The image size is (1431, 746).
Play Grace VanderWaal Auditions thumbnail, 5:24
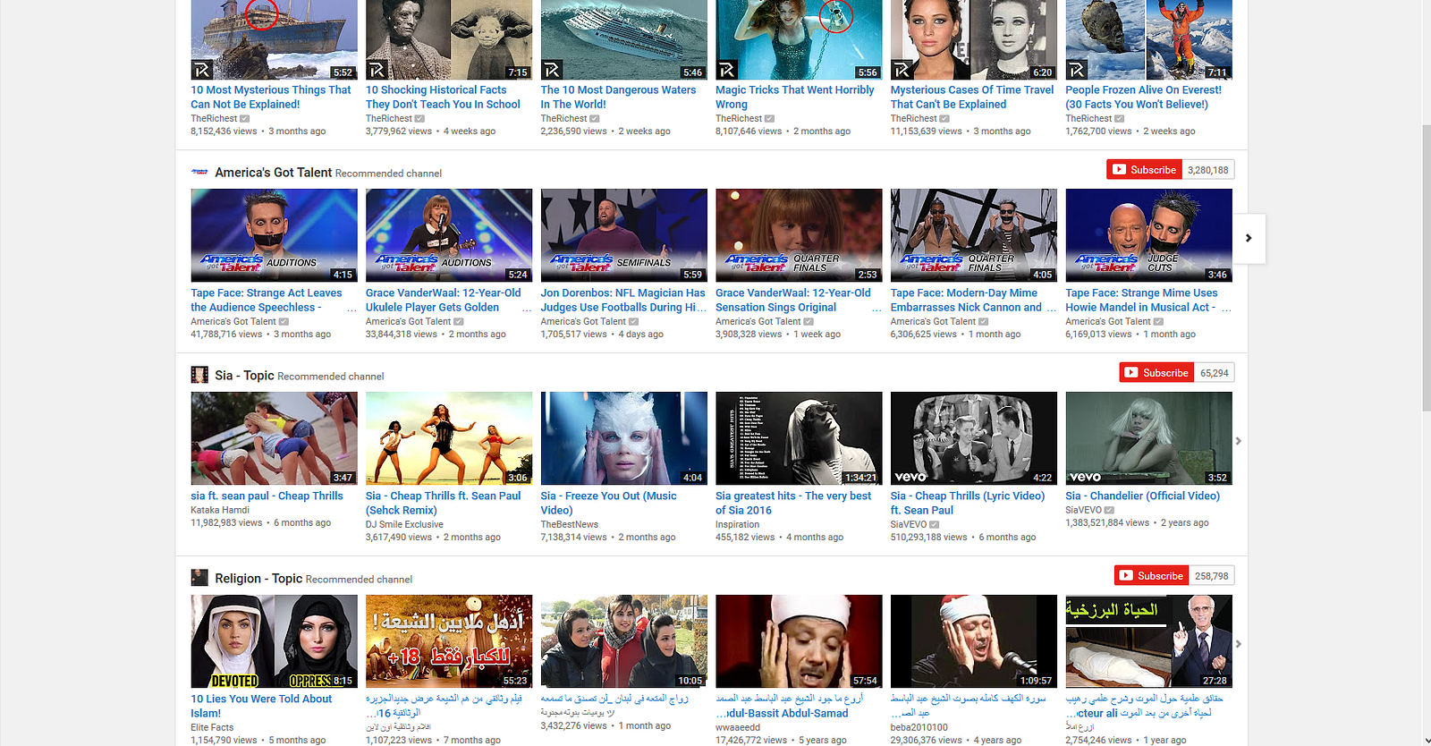tap(449, 235)
